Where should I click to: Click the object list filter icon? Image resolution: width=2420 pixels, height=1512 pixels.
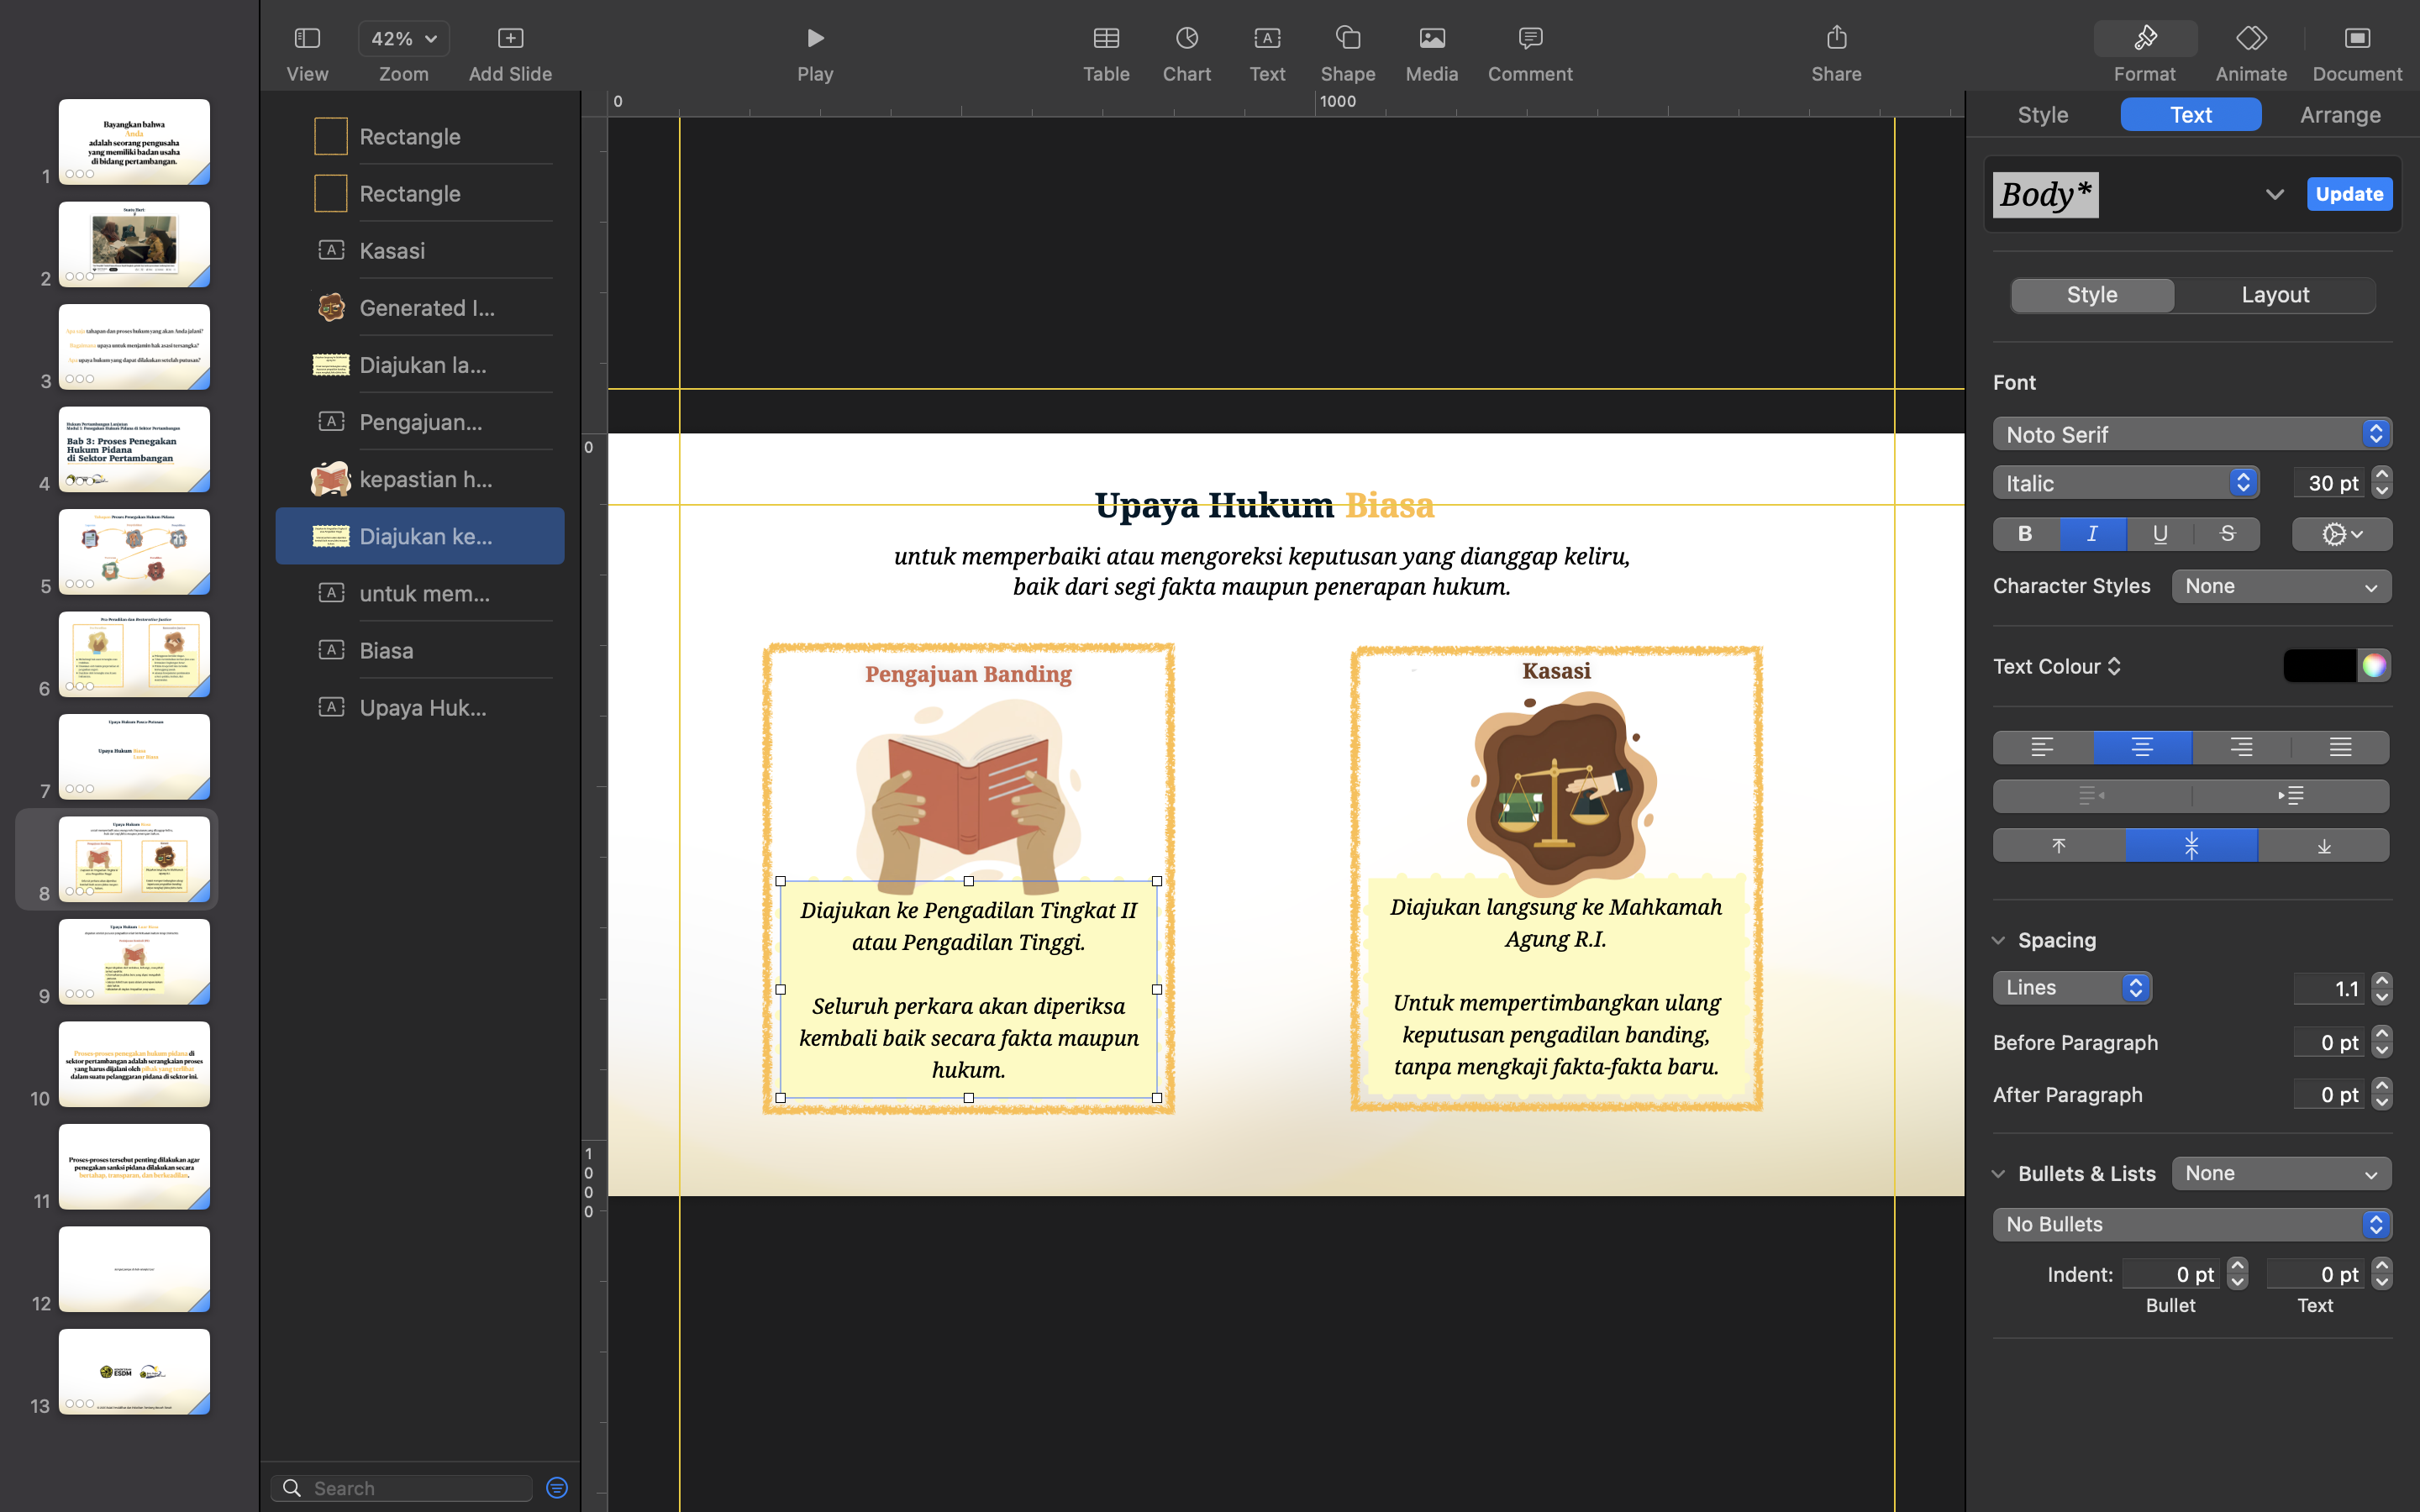click(x=557, y=1487)
